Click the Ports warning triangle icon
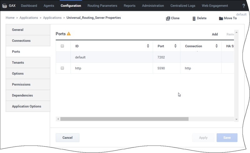The image size is (250, 153). tap(69, 34)
